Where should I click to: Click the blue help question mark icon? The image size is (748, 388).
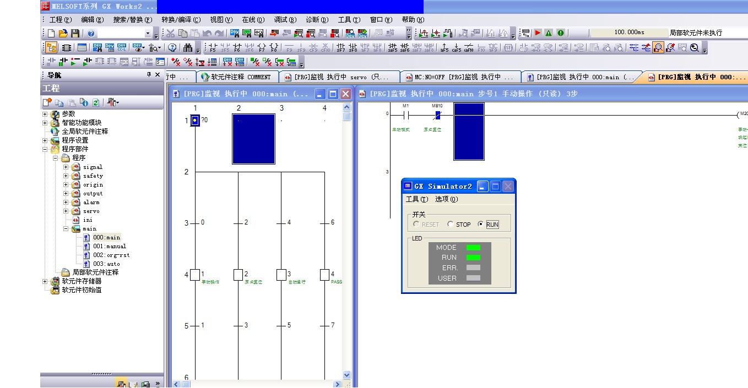91,34
